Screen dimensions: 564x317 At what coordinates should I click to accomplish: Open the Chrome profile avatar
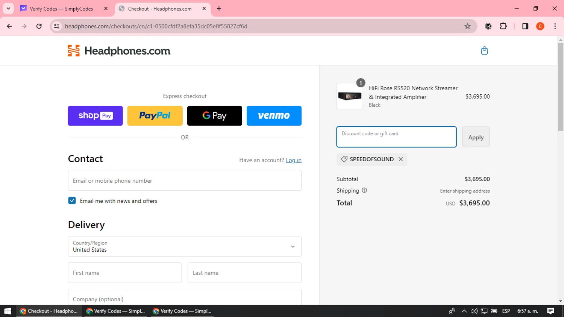click(540, 26)
